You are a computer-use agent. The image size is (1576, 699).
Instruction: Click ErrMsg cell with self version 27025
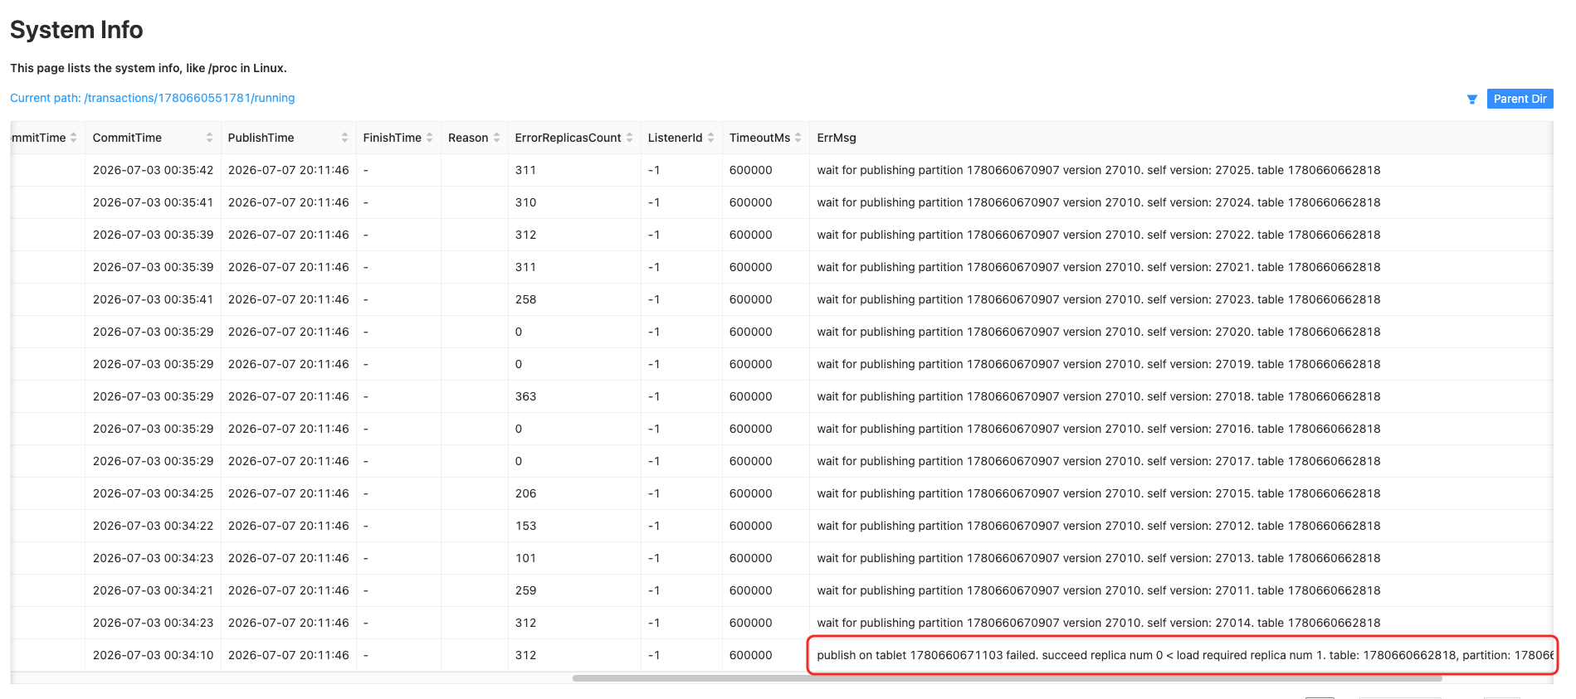pyautogui.click(x=1098, y=170)
